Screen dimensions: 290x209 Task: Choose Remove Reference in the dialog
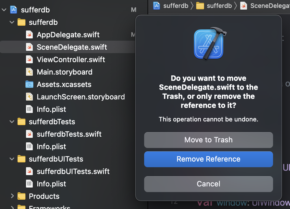click(x=208, y=159)
